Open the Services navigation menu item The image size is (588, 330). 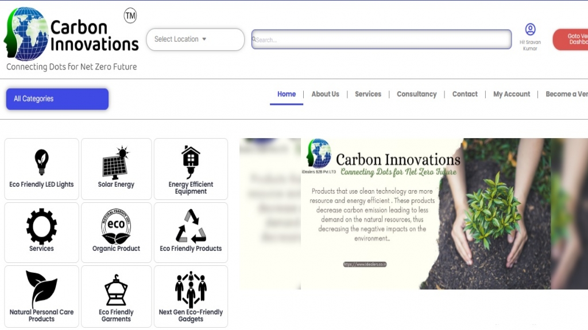(368, 95)
